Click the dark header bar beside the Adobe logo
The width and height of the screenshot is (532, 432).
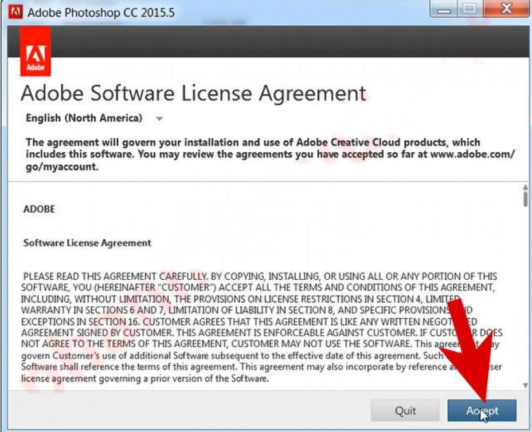(x=287, y=40)
